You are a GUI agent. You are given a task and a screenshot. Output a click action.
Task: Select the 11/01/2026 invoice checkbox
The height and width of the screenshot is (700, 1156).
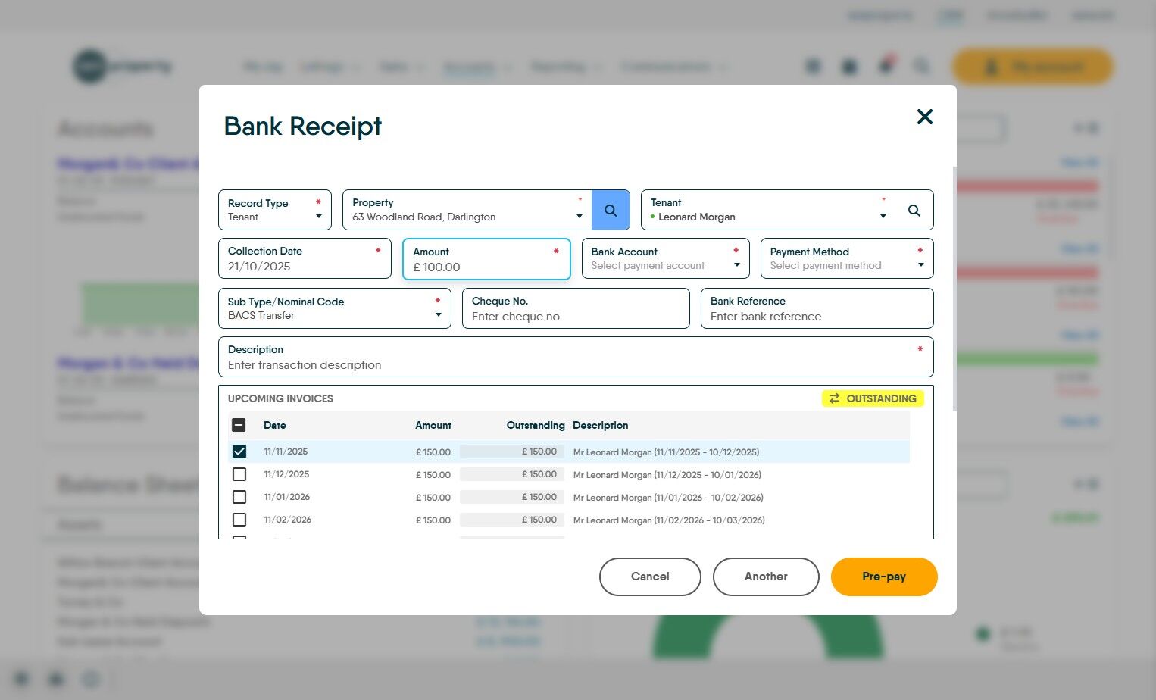coord(239,497)
